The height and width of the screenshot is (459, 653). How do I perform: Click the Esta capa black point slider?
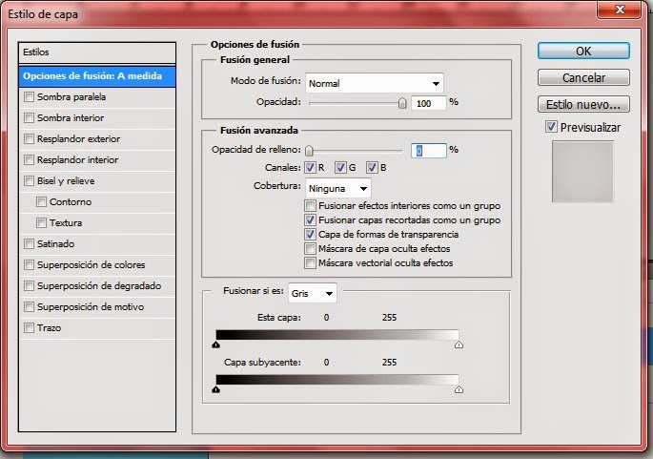pyautogui.click(x=215, y=344)
